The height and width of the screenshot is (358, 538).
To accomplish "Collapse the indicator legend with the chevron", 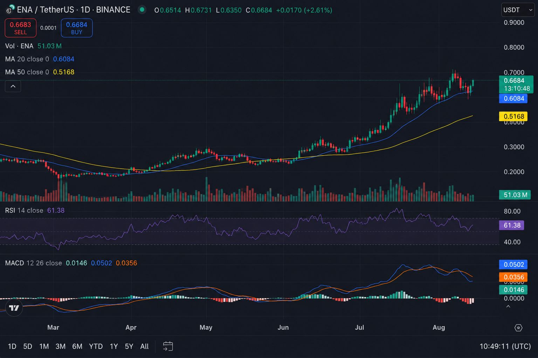I will 13,86.
